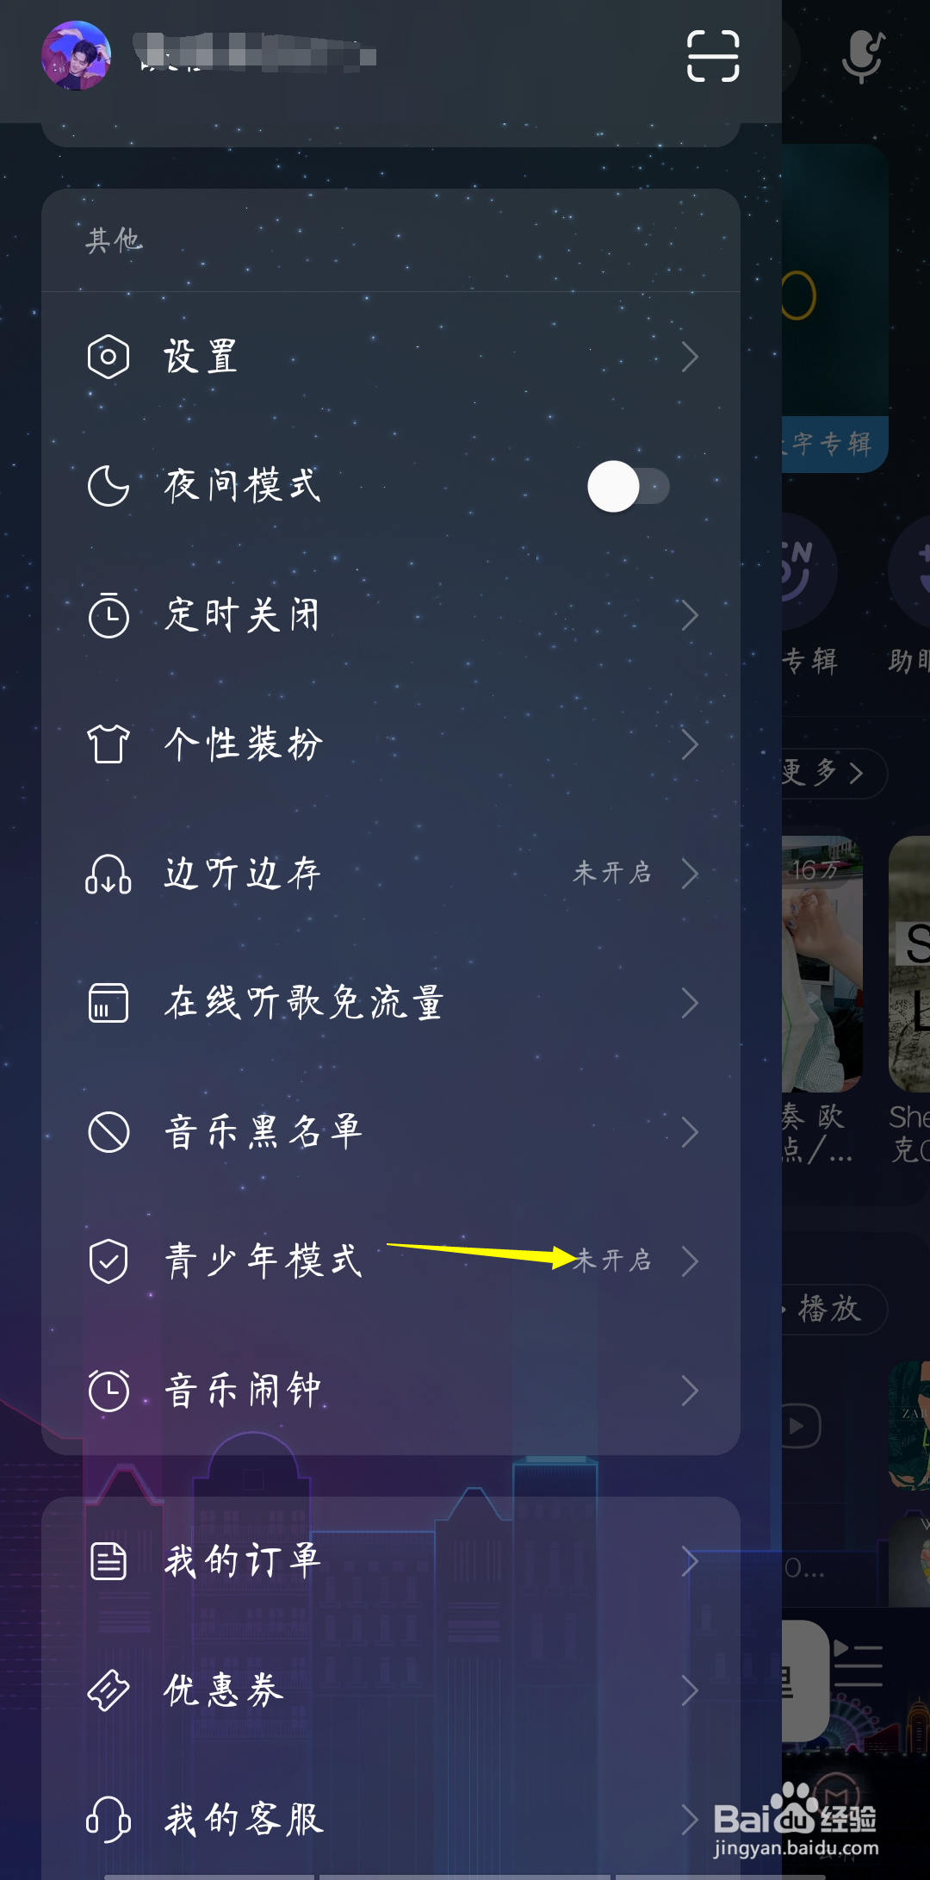Viewport: 930px width, 1880px height.
Task: Tap the 播放 button on the right
Action: pyautogui.click(x=830, y=1309)
